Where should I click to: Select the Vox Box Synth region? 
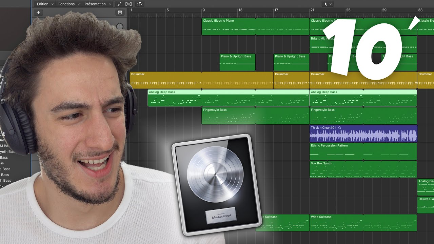(x=363, y=169)
